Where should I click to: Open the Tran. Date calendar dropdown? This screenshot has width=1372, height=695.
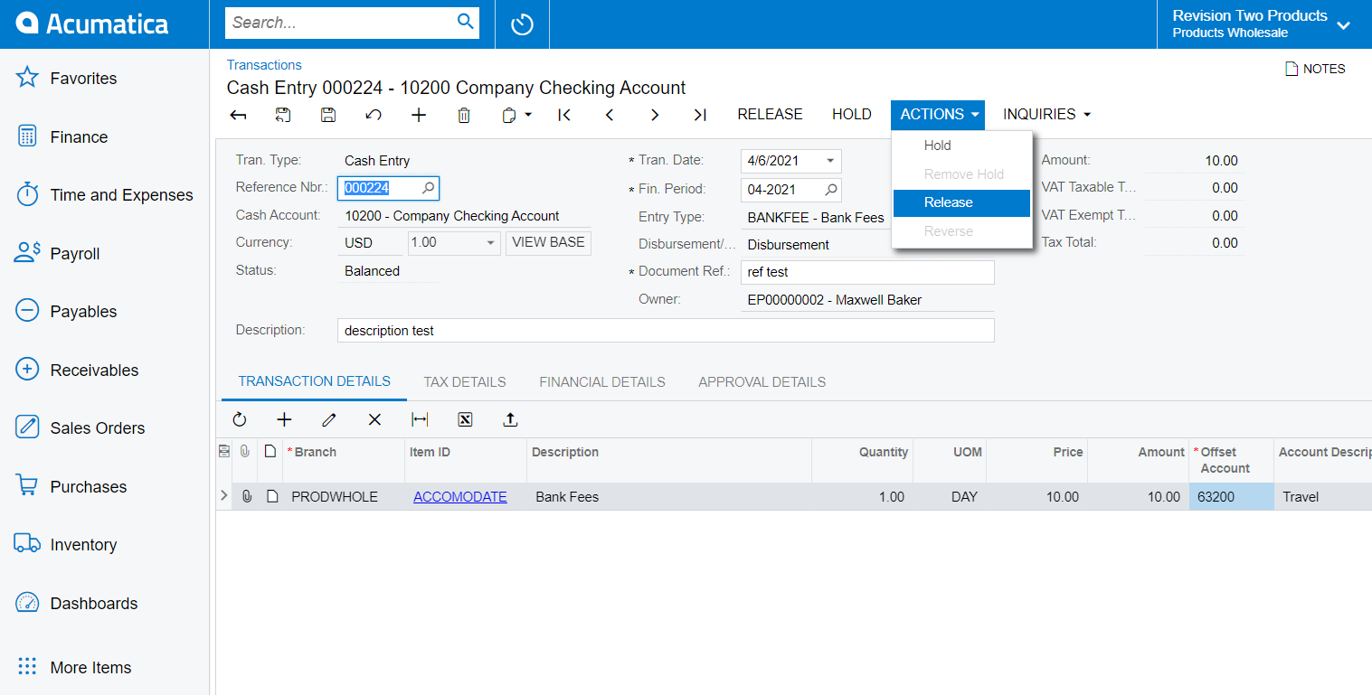point(830,161)
